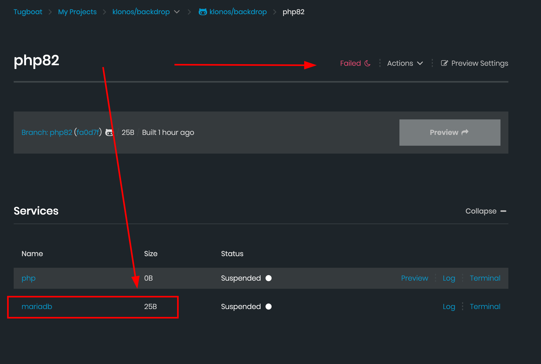Toggle the php service Suspended indicator
This screenshot has width=541, height=364.
click(268, 278)
